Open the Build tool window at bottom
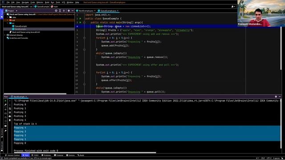 coord(81,155)
